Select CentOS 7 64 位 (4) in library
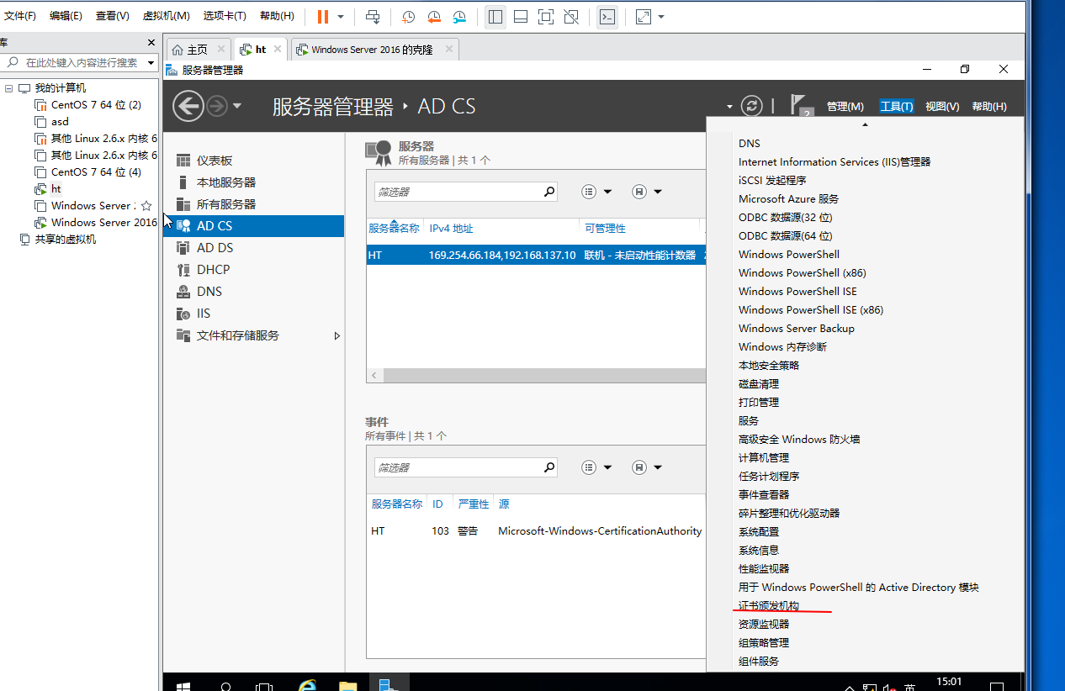The image size is (1065, 691). [96, 172]
